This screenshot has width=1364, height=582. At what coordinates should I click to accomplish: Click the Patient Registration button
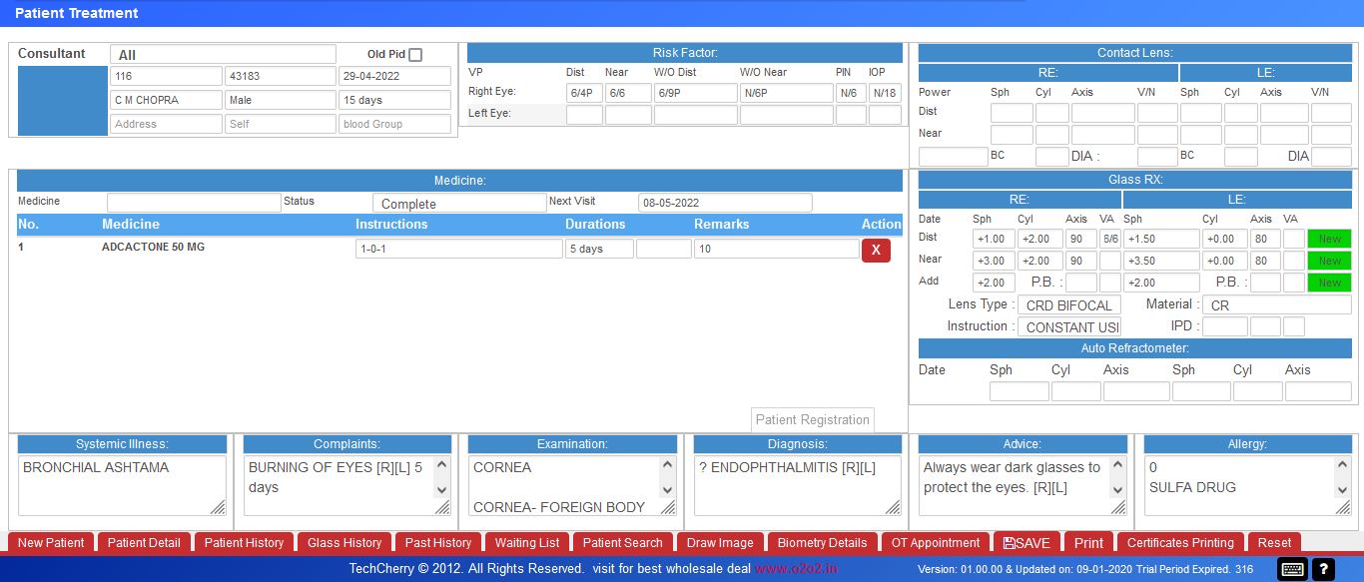(812, 419)
